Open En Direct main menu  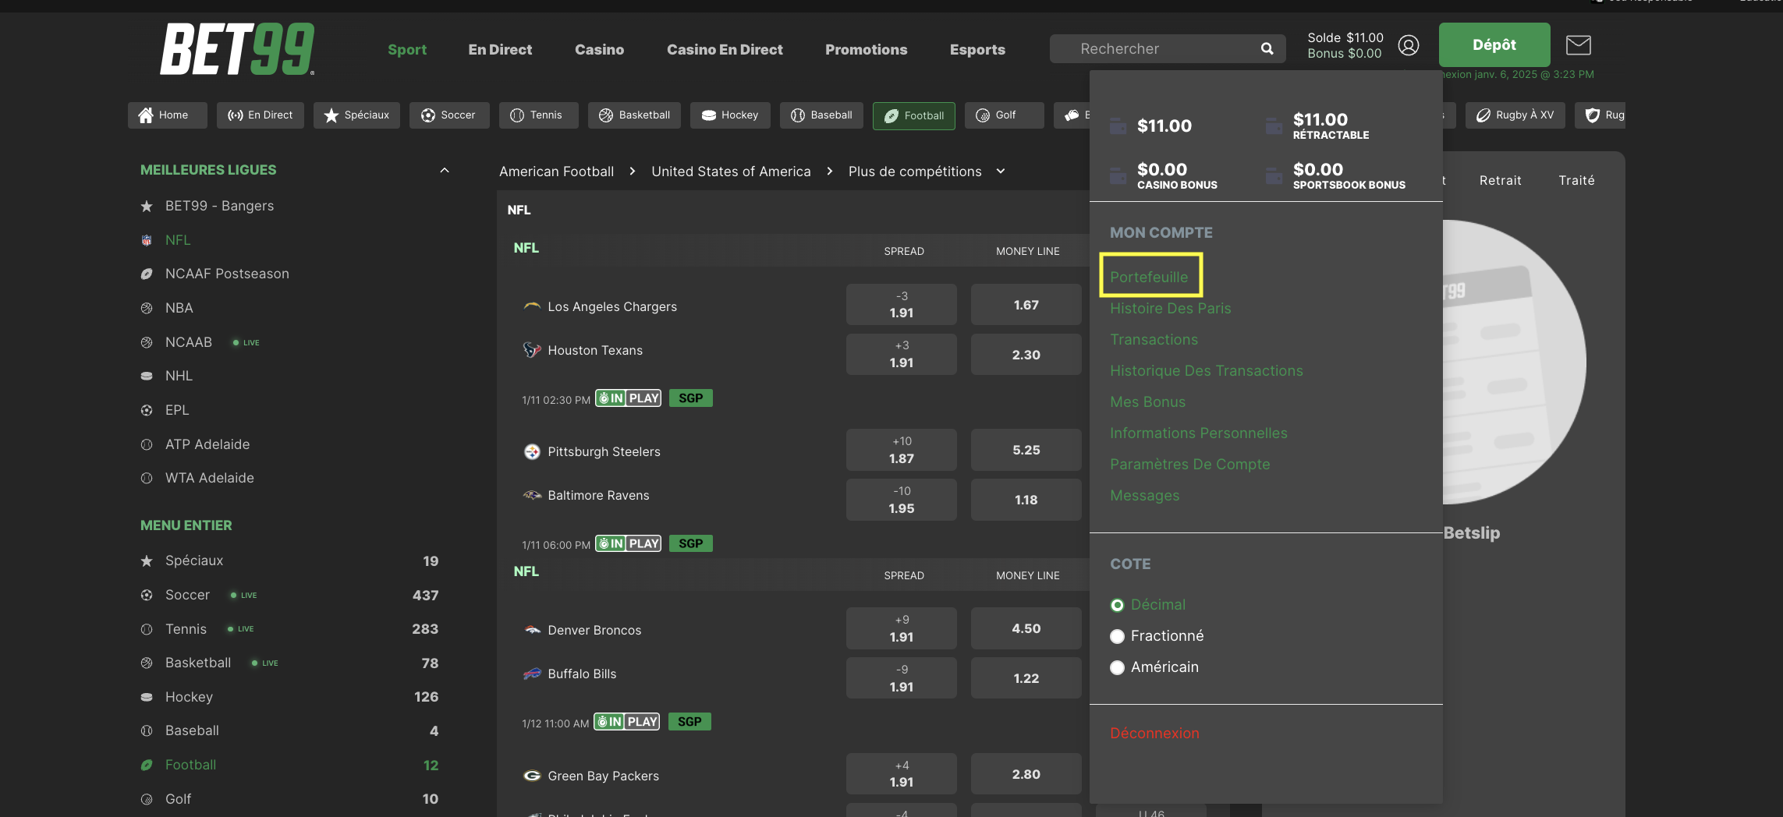coord(500,49)
